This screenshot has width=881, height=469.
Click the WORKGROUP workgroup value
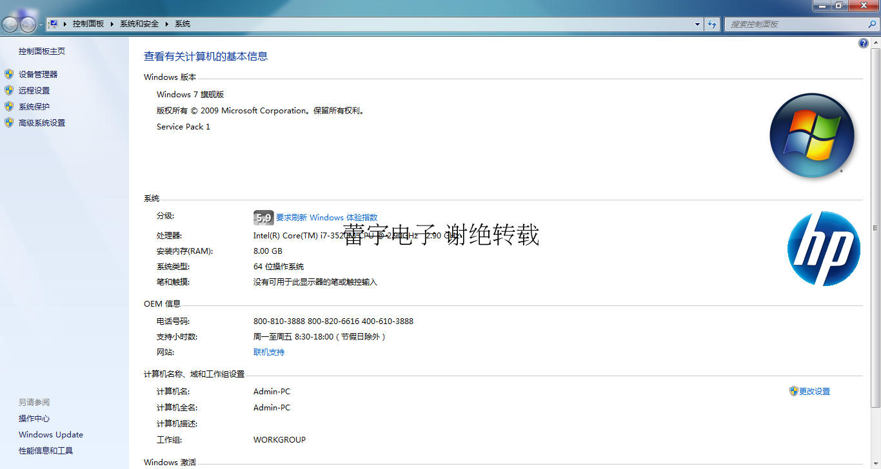click(x=280, y=440)
